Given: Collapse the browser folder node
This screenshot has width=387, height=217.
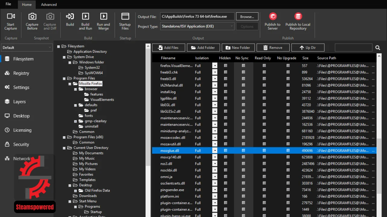Looking at the screenshot, I should tap(76, 89).
